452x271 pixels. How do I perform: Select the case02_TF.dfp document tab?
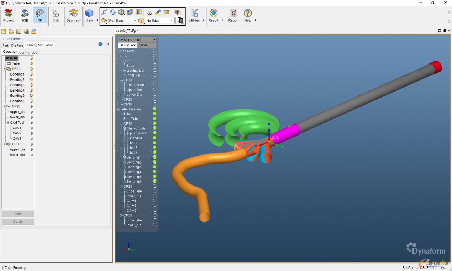coord(127,31)
